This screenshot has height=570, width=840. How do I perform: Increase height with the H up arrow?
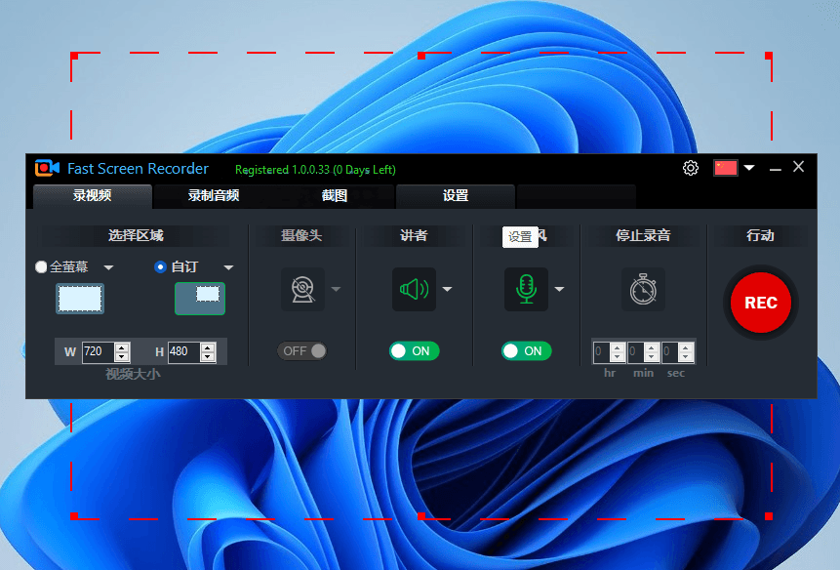pyautogui.click(x=208, y=347)
